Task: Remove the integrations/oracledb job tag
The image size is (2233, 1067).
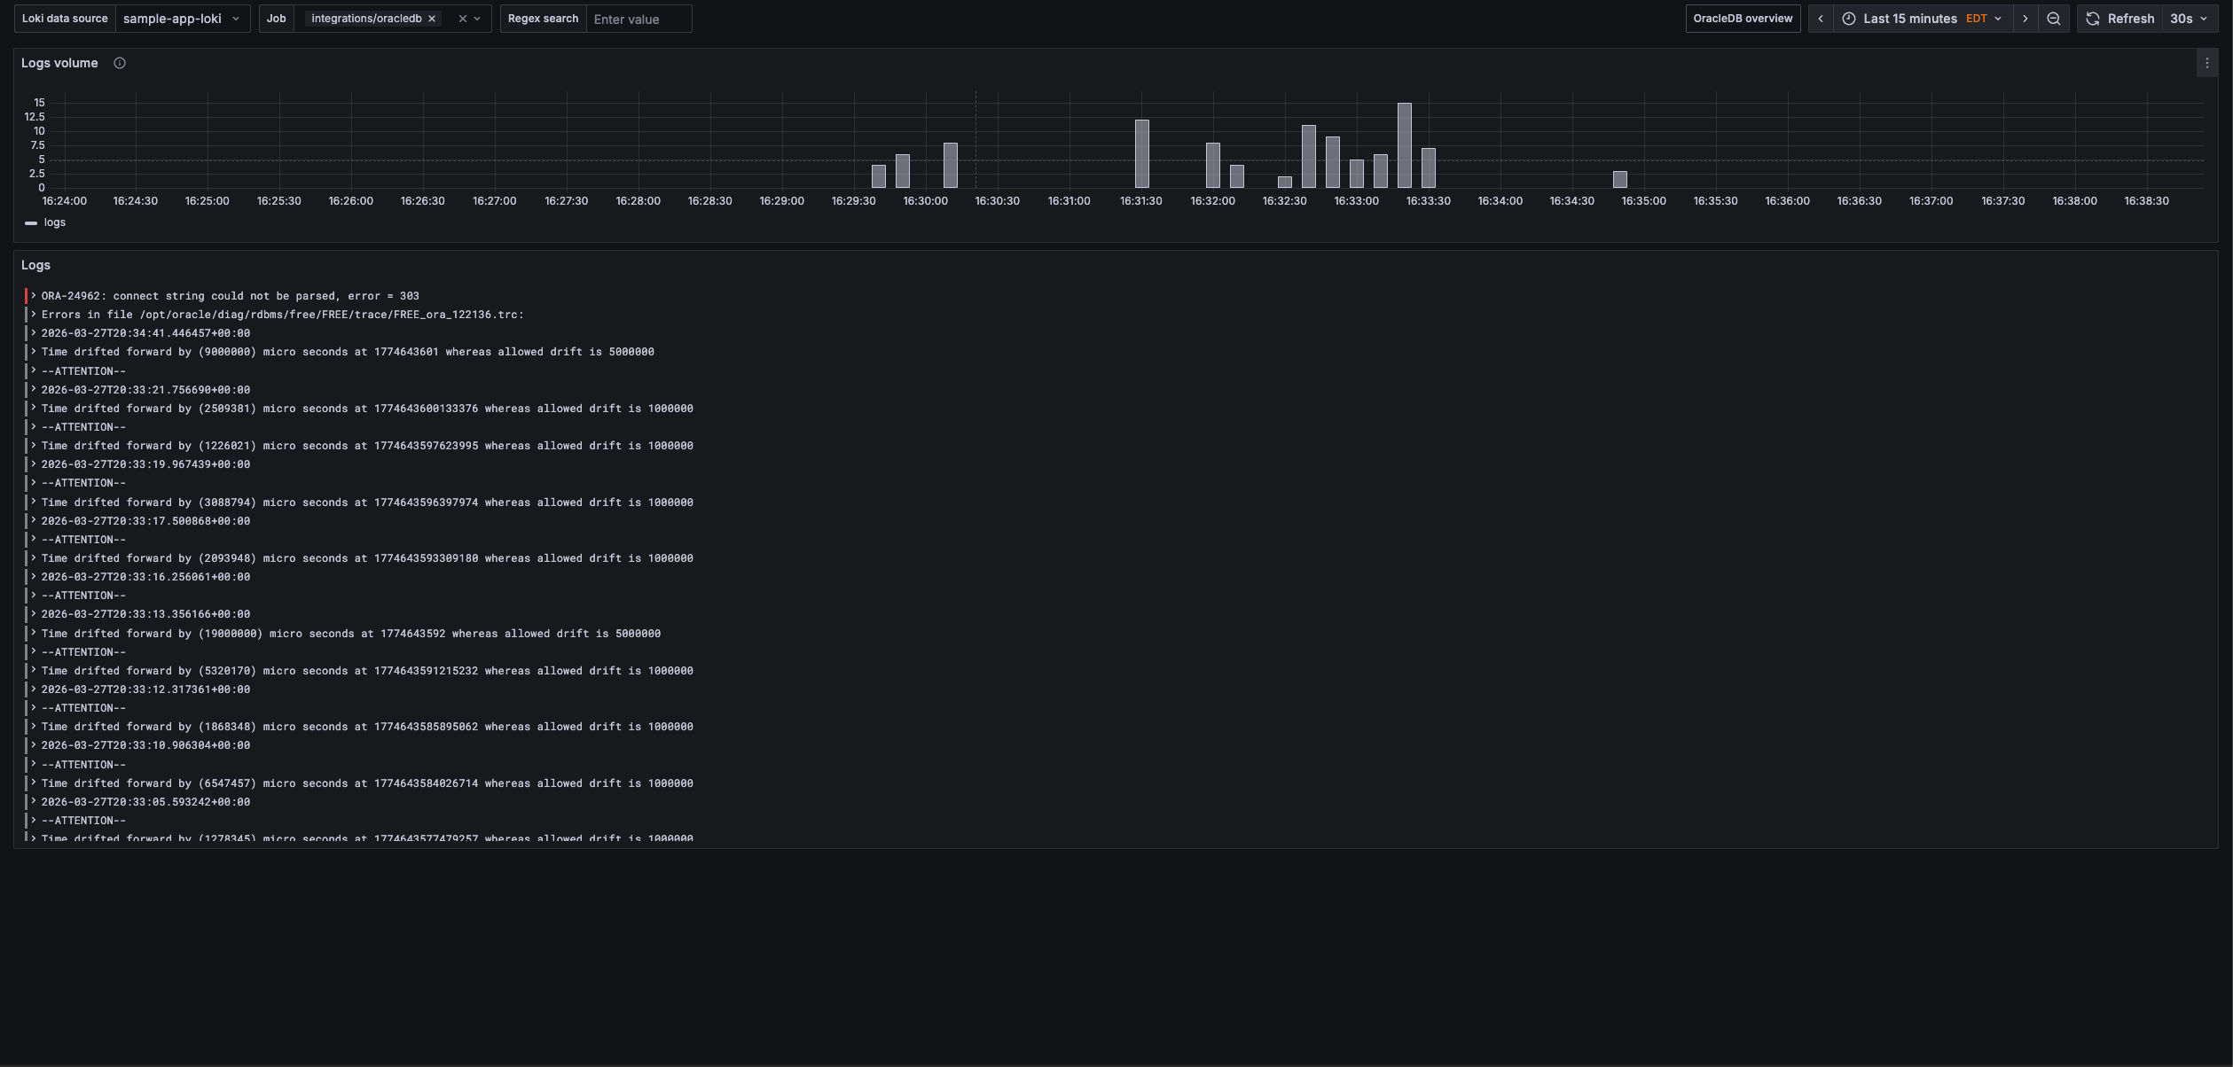Action: click(432, 19)
